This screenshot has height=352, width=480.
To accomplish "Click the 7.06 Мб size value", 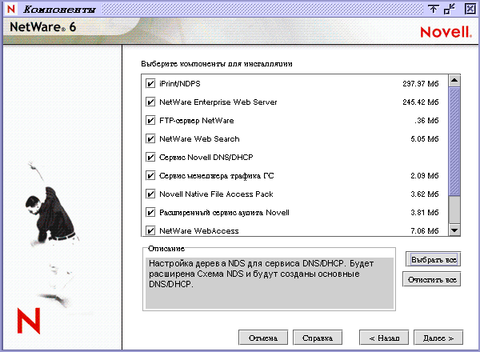I will [424, 230].
